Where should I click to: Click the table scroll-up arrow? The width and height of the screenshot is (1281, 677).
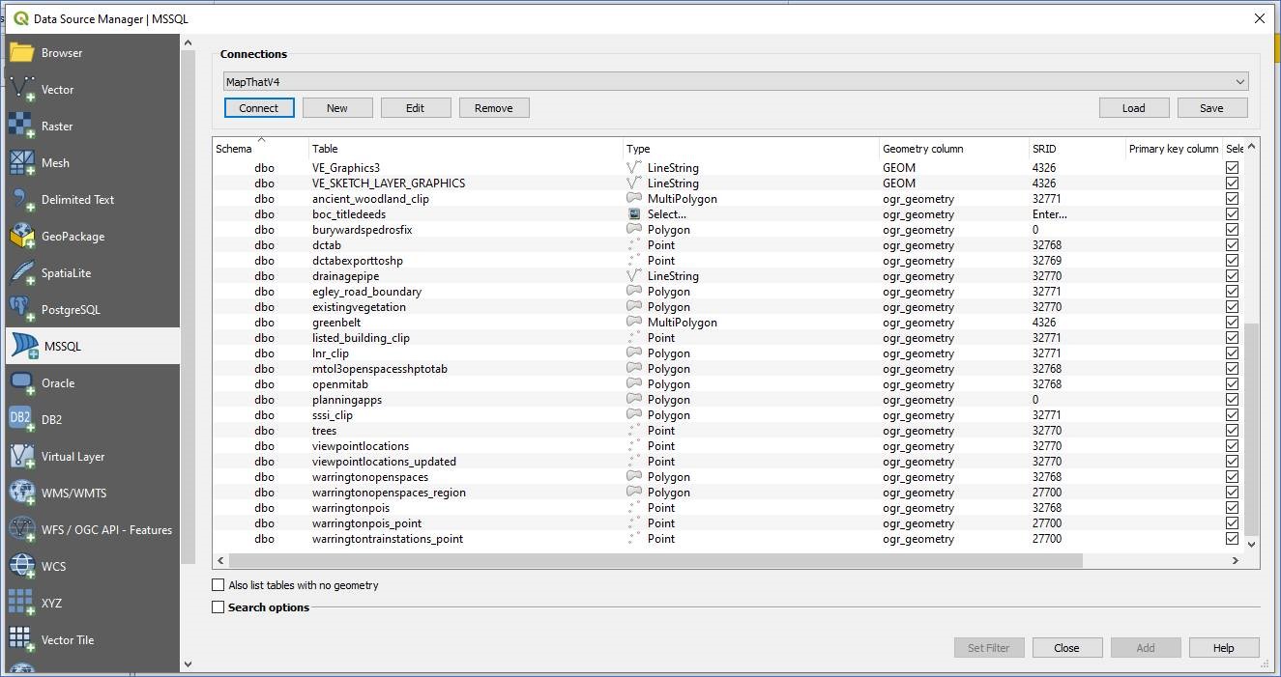pos(1253,146)
